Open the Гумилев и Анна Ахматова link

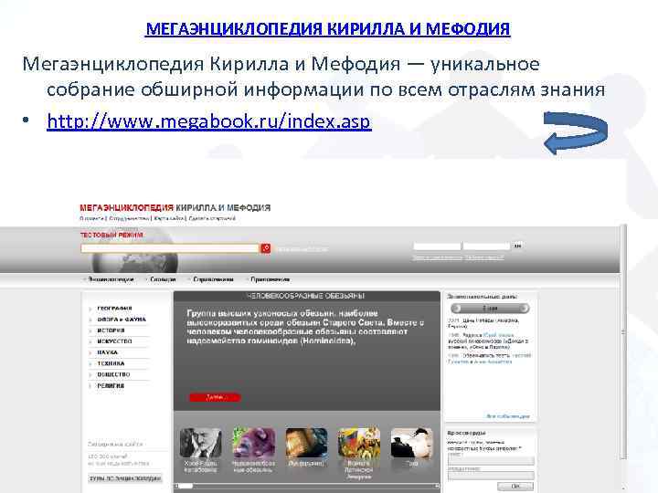pyautogui.click(x=480, y=362)
